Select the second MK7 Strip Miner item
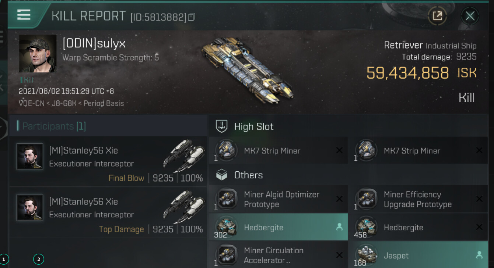This screenshot has height=268, width=494. (418, 150)
